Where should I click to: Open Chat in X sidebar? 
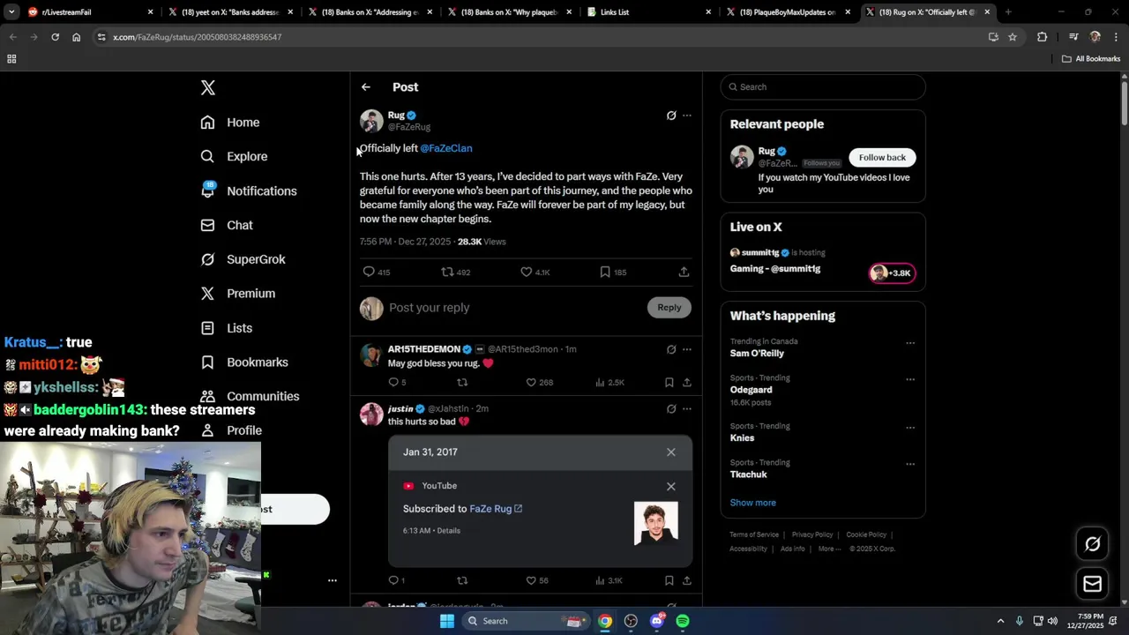(x=227, y=225)
